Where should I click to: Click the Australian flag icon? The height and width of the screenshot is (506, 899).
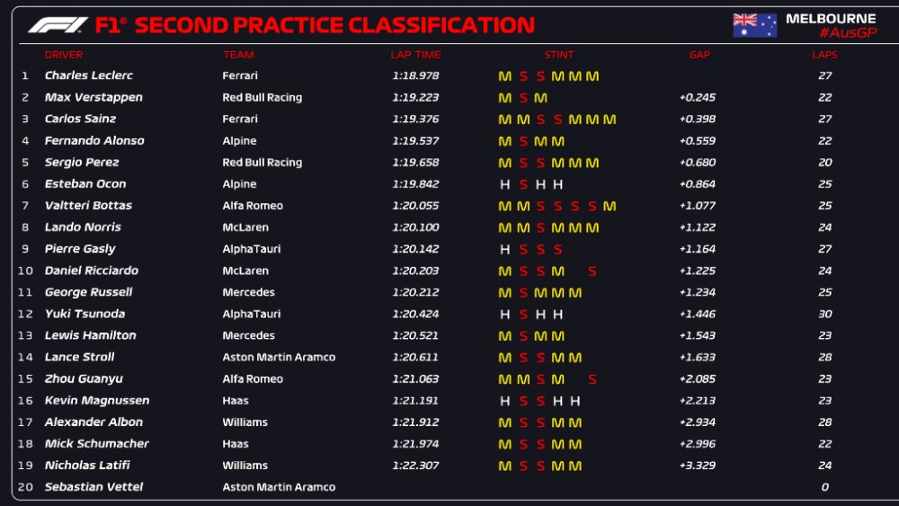754,25
